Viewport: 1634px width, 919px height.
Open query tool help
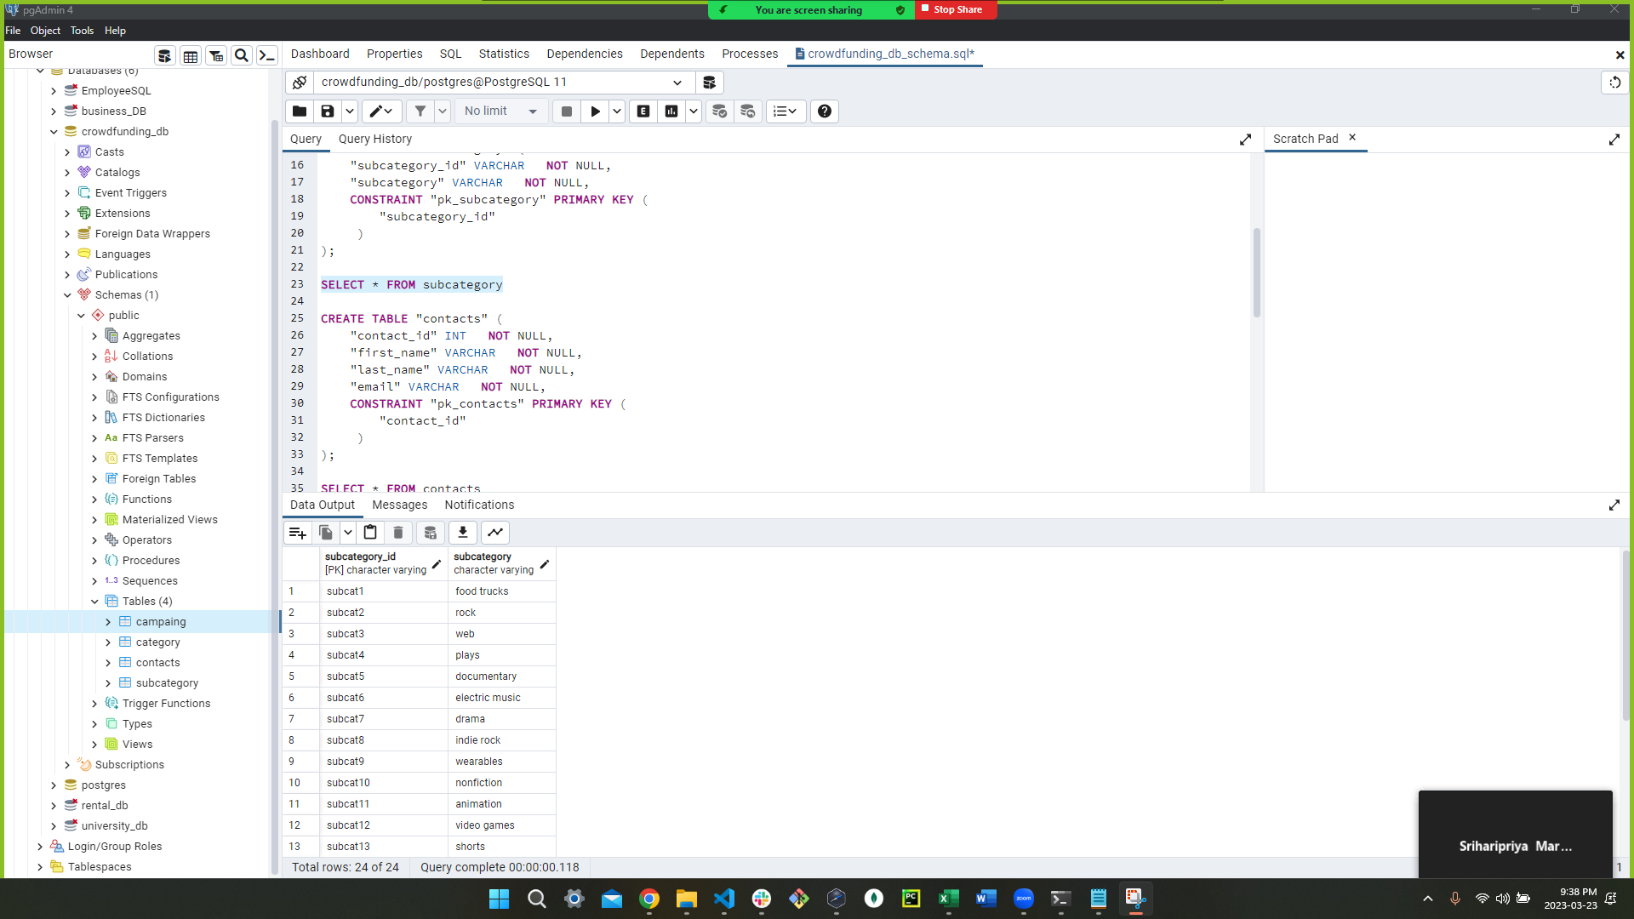point(824,111)
